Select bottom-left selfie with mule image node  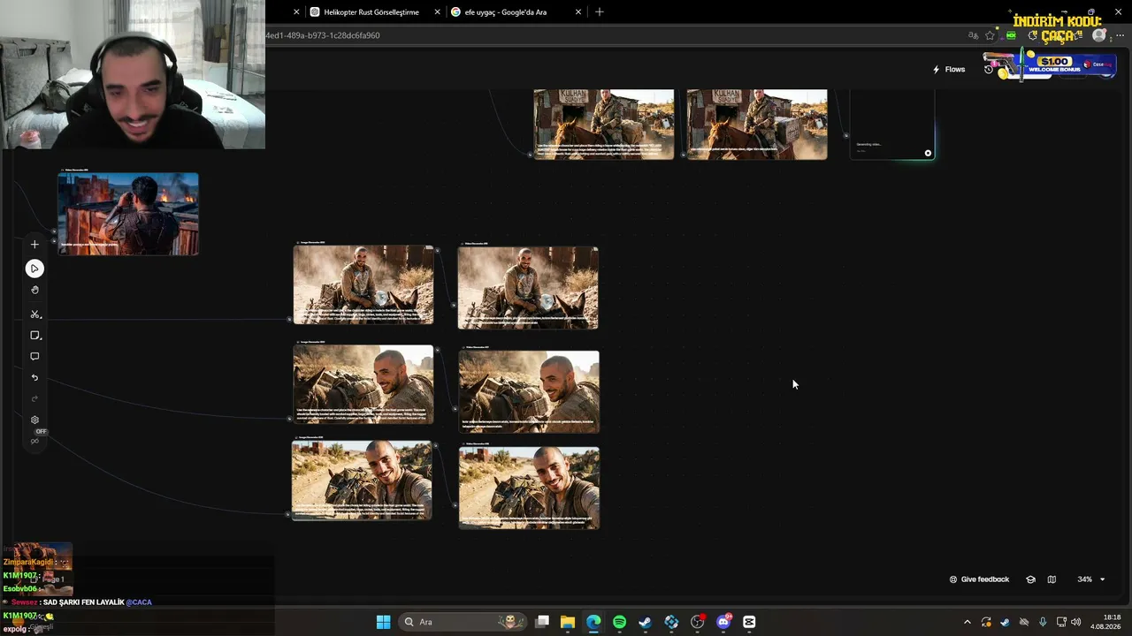coord(362,481)
